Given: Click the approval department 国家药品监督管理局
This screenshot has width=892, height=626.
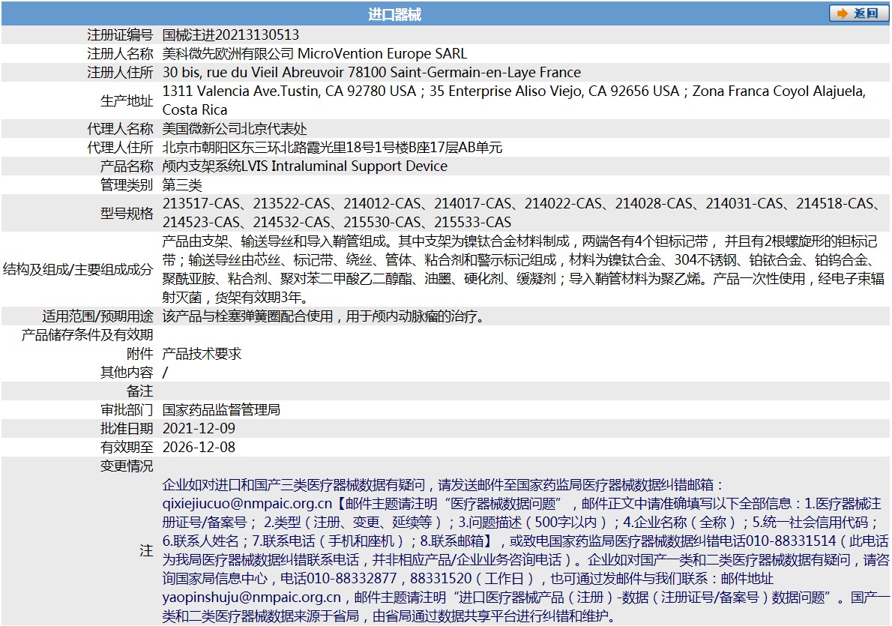Looking at the screenshot, I should (x=220, y=410).
